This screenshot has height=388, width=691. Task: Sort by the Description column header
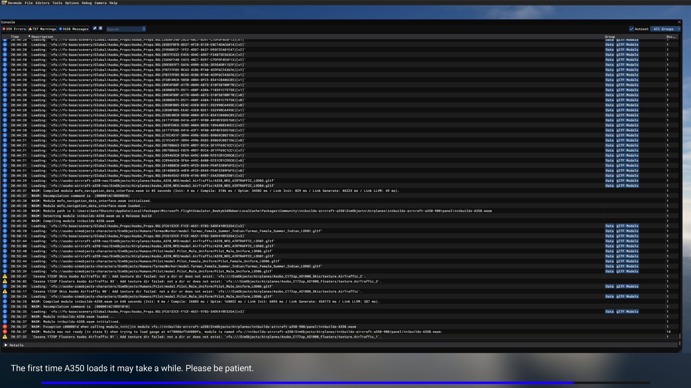42,37
